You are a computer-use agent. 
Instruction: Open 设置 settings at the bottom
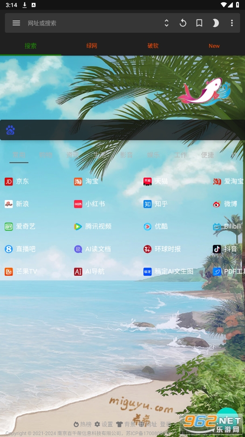pyautogui.click(x=103, y=424)
